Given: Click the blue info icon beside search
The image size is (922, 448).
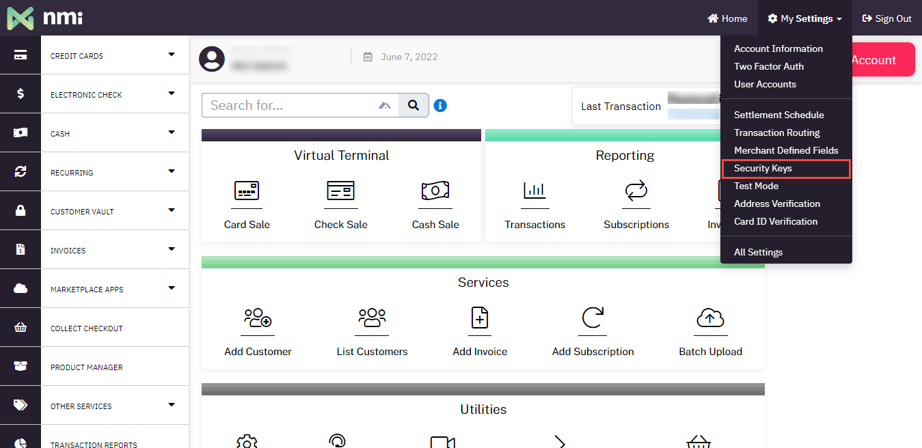Looking at the screenshot, I should [440, 105].
